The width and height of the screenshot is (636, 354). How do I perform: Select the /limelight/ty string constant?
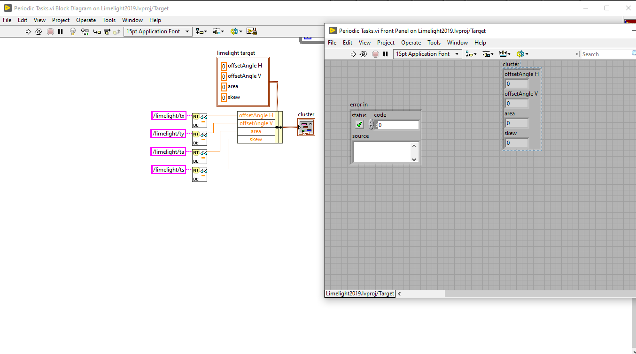[x=169, y=134]
